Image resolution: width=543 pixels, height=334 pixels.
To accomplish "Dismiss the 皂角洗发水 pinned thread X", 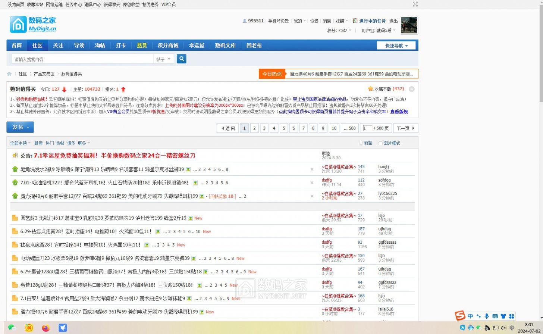I will (x=312, y=169).
